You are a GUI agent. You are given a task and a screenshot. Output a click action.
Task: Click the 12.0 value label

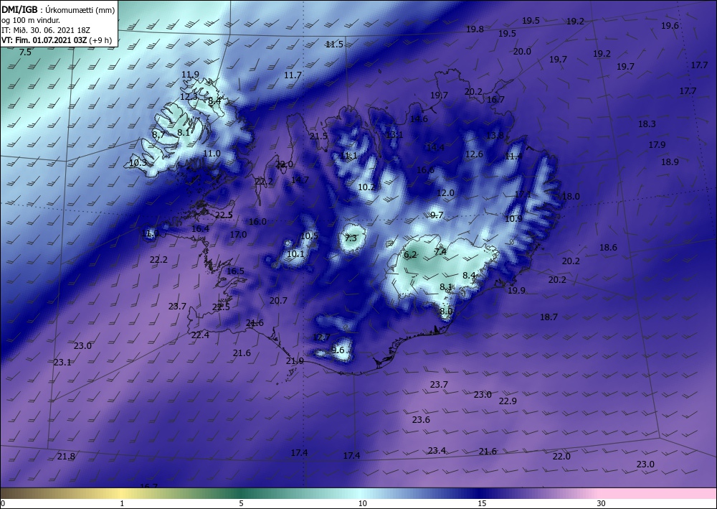click(x=445, y=192)
